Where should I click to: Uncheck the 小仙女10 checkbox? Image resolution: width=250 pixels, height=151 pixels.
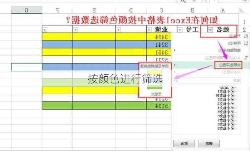click(232, 96)
